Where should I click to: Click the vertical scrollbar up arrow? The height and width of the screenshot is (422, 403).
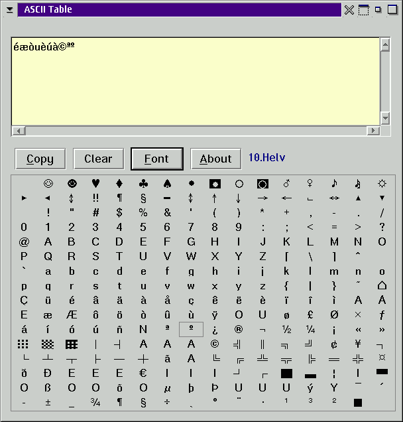coord(385,45)
